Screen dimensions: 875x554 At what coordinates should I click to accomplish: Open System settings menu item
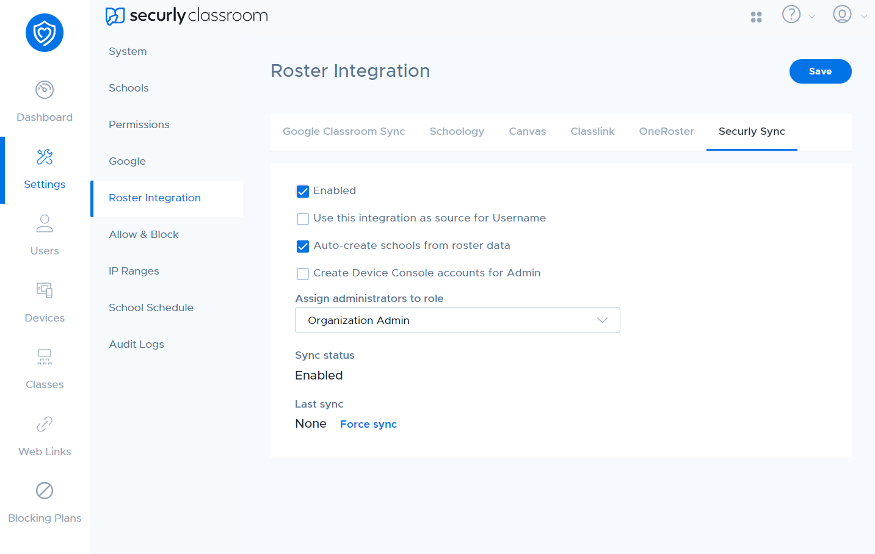tap(128, 51)
